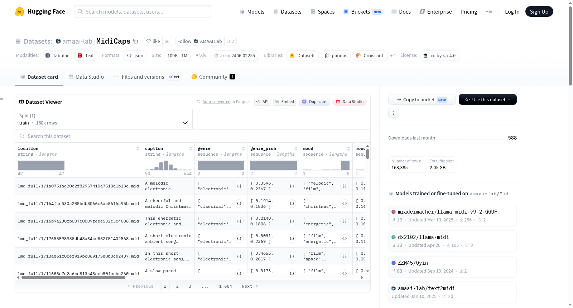Click the Hugging Face logo icon
The image size is (573, 308).
[20, 11]
